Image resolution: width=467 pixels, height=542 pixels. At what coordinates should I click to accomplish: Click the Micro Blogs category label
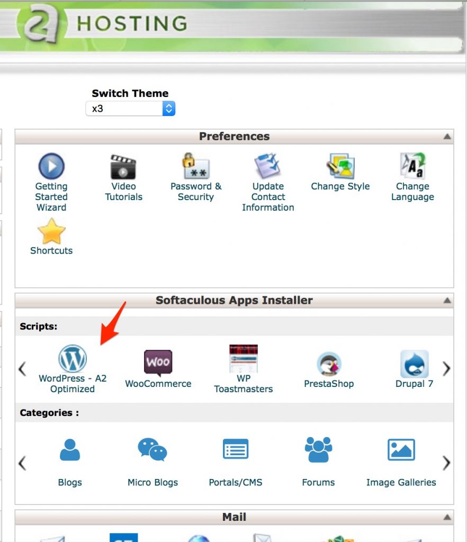pyautogui.click(x=152, y=482)
